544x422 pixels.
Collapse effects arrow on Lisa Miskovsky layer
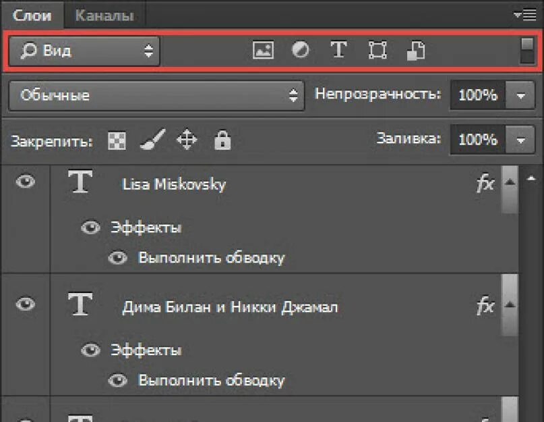[x=510, y=182]
